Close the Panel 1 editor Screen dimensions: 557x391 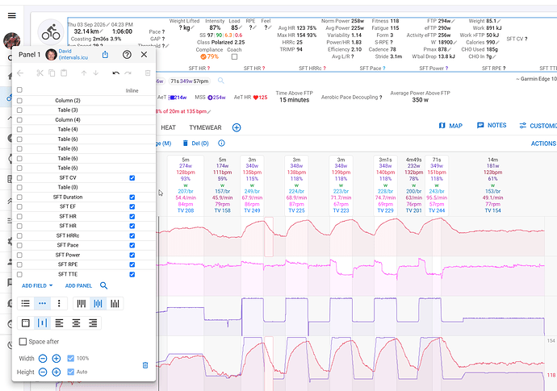pyautogui.click(x=144, y=55)
